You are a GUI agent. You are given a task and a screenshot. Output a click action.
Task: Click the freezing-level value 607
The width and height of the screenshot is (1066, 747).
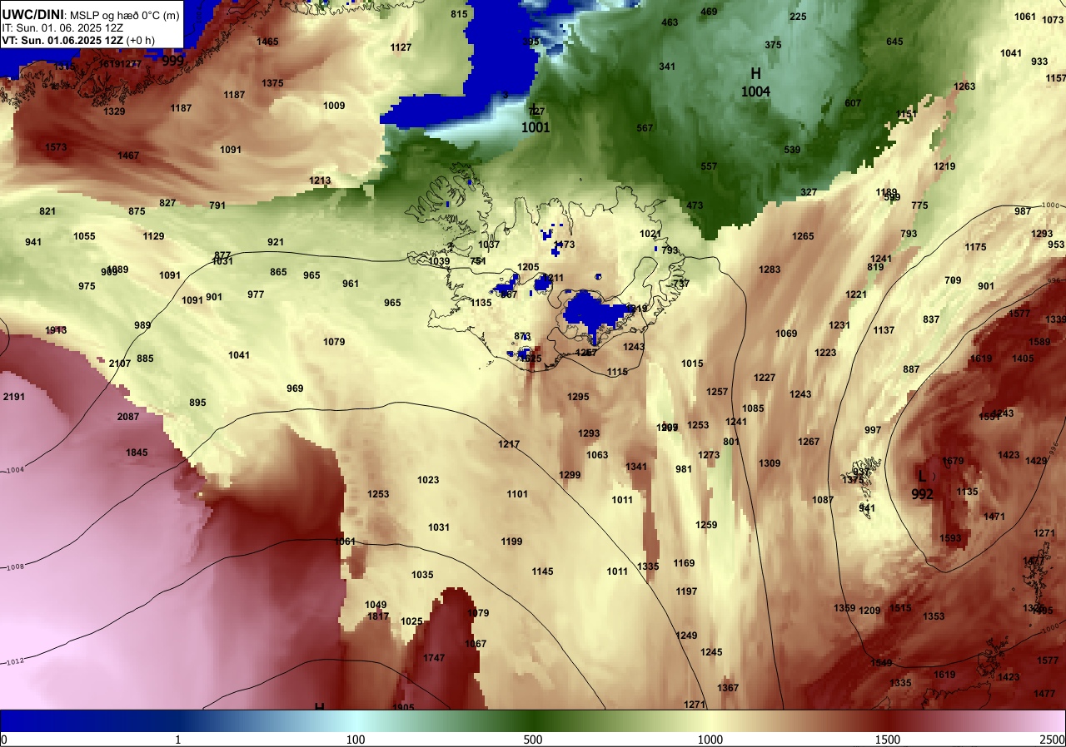pyautogui.click(x=853, y=103)
